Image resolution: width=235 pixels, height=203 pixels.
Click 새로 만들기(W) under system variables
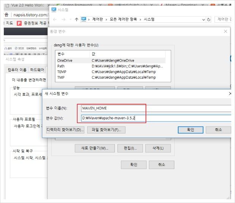tap(95, 148)
